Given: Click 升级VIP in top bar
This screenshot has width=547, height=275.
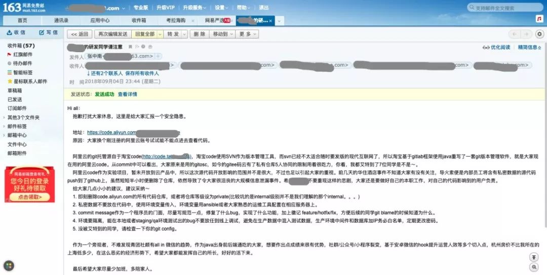Looking at the screenshot, I should (x=165, y=8).
